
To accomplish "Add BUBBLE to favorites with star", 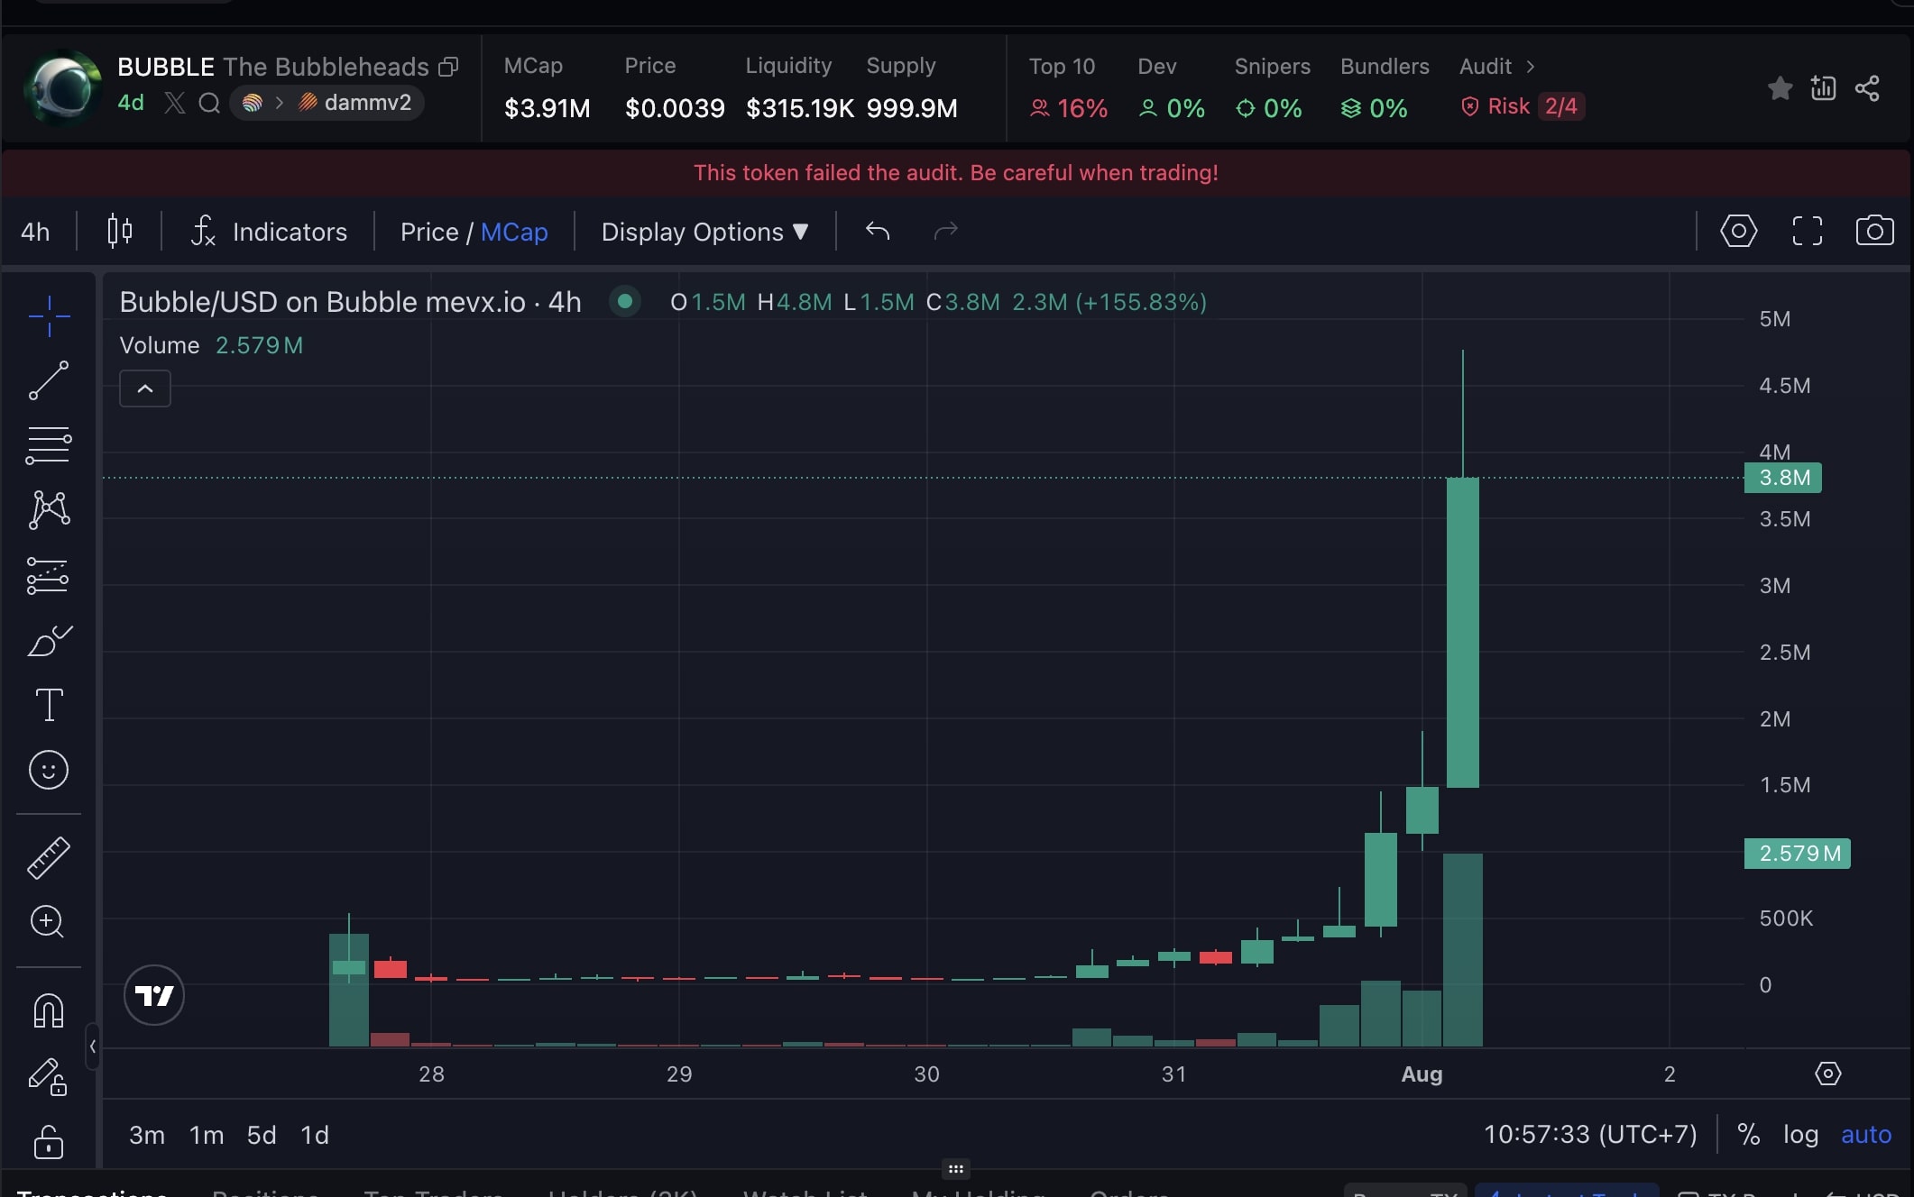I will (x=1780, y=88).
